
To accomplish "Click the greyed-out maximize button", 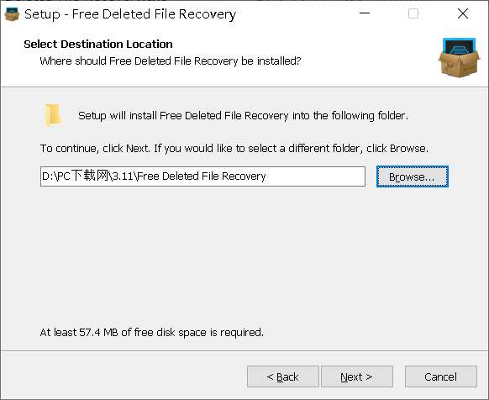I will click(413, 13).
